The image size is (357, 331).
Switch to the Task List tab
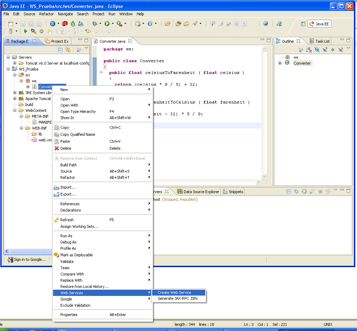tap(320, 41)
